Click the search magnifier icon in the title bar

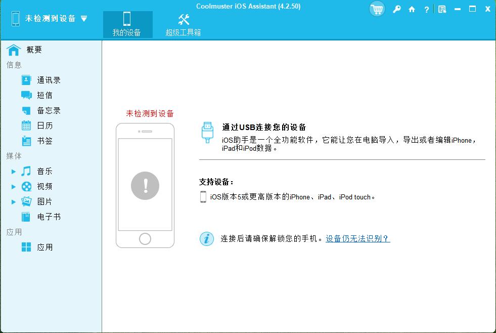(396, 9)
